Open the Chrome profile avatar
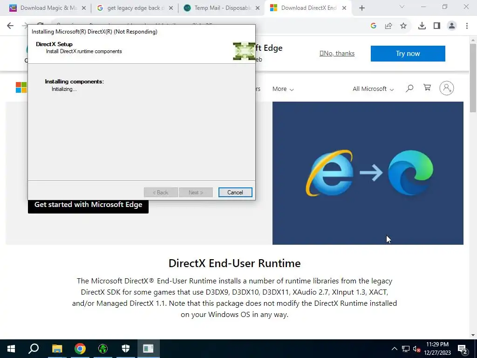Screen dimensions: 477x358 452,26
